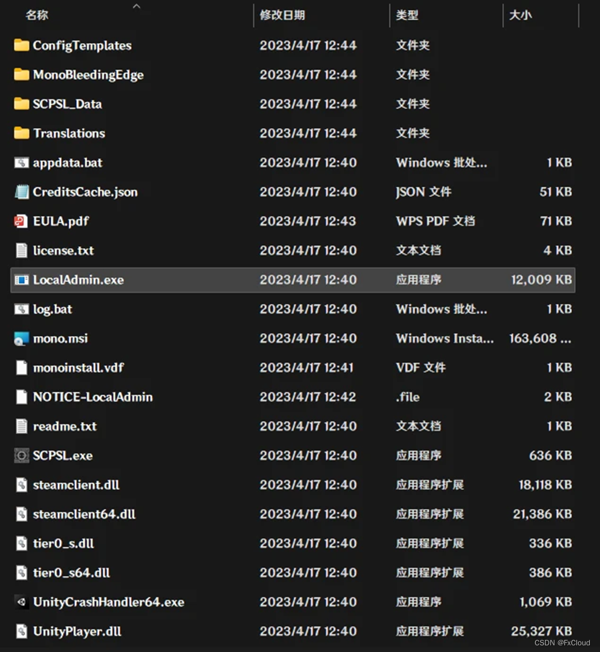Toggle the sort arrow above 名称

click(136, 6)
